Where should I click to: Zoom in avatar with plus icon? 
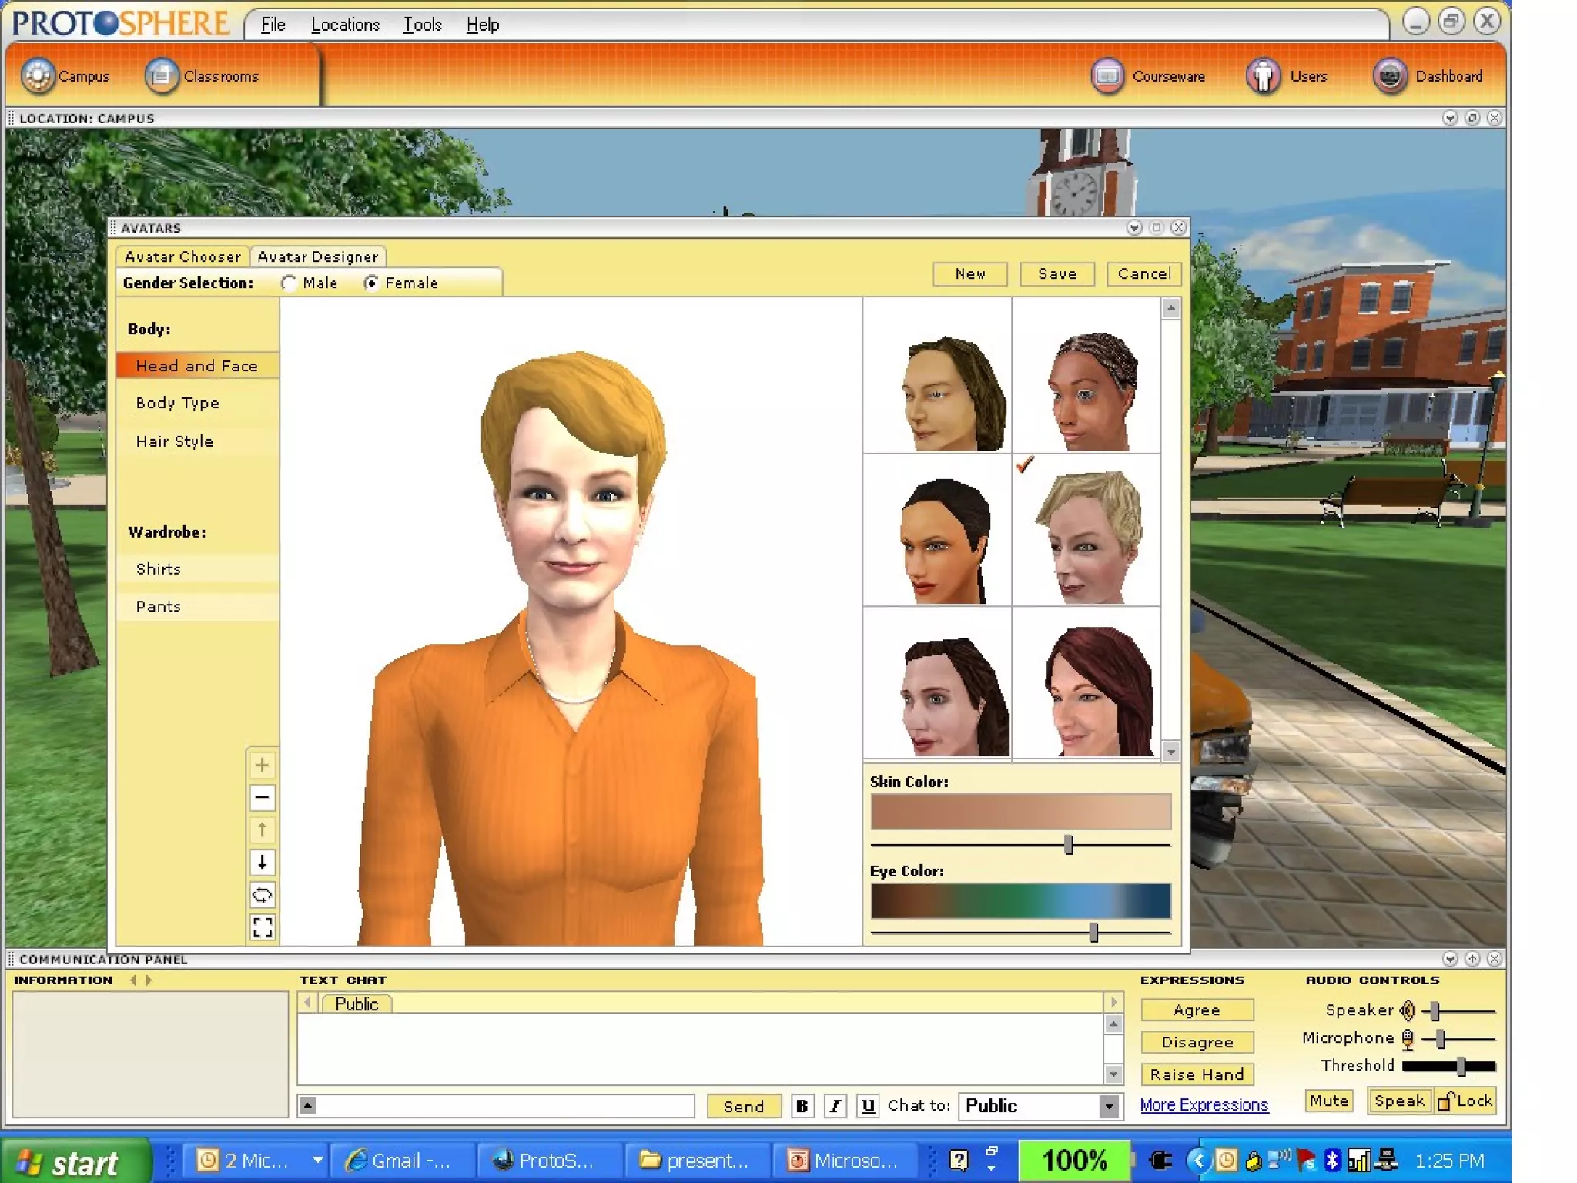tap(262, 765)
